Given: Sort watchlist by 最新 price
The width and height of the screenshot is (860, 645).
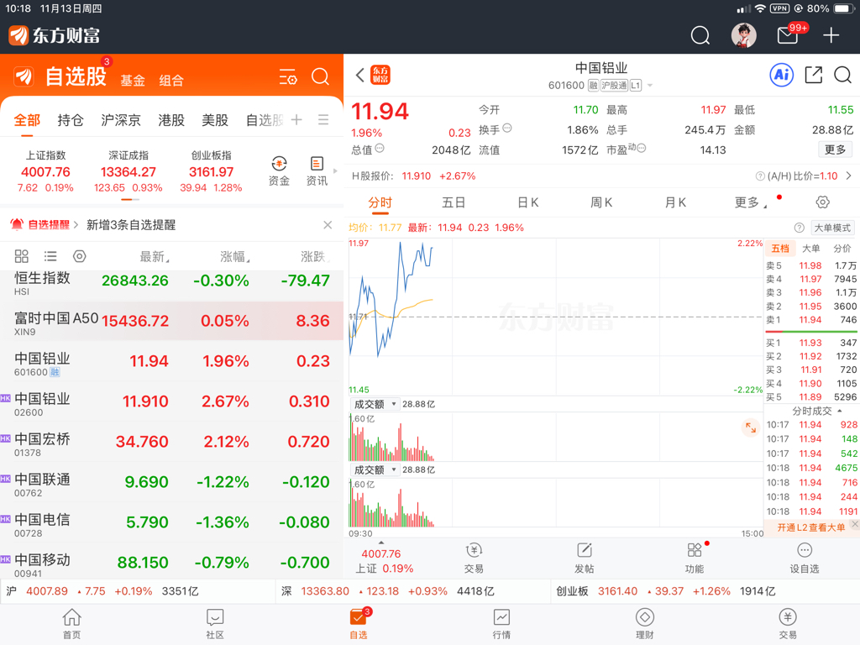Looking at the screenshot, I should click(155, 257).
